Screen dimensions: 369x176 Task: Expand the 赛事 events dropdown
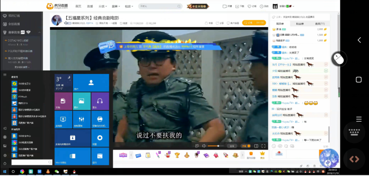[x=116, y=6]
